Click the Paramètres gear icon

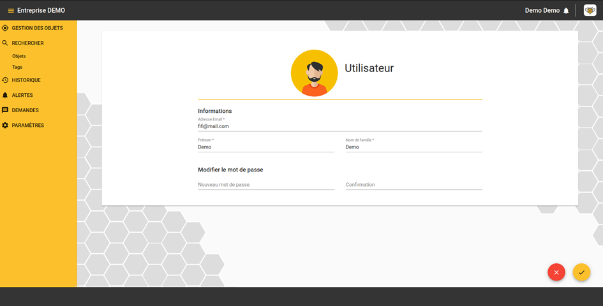[5, 126]
